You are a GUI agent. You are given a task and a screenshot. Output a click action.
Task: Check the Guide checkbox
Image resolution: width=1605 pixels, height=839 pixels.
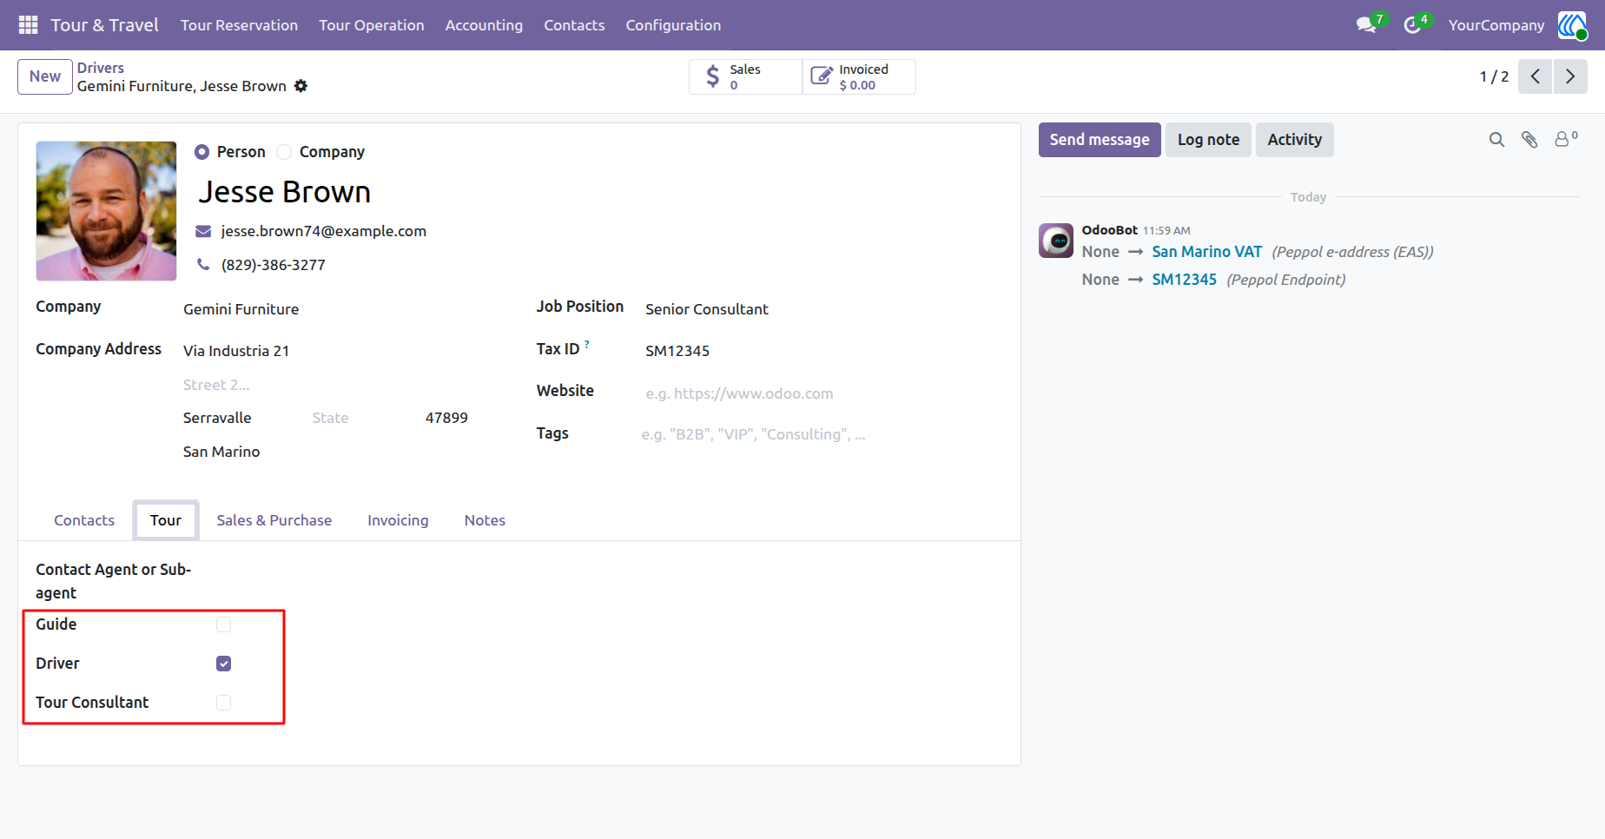[x=223, y=624]
